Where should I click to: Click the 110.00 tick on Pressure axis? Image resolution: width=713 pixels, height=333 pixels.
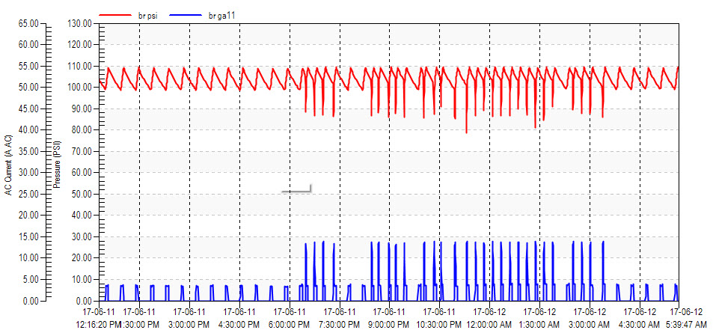coord(79,67)
